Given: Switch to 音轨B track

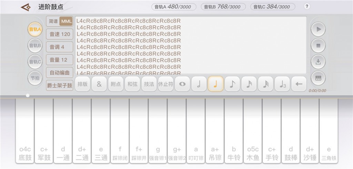Looking at the screenshot, I should tap(35, 46).
